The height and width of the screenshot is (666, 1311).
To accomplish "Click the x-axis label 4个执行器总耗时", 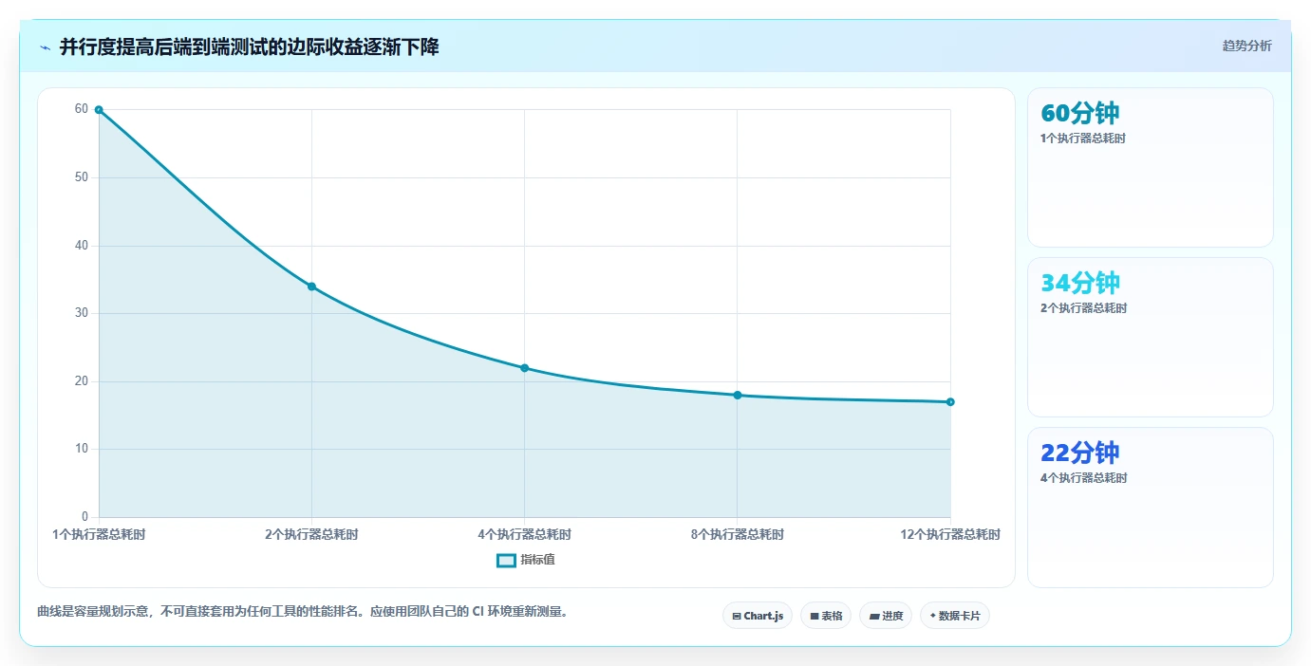I will (524, 535).
